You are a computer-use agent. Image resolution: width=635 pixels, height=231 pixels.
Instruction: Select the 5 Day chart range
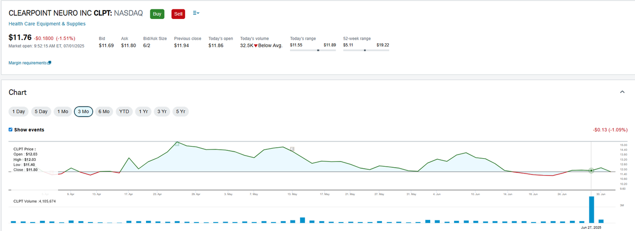[x=41, y=111]
